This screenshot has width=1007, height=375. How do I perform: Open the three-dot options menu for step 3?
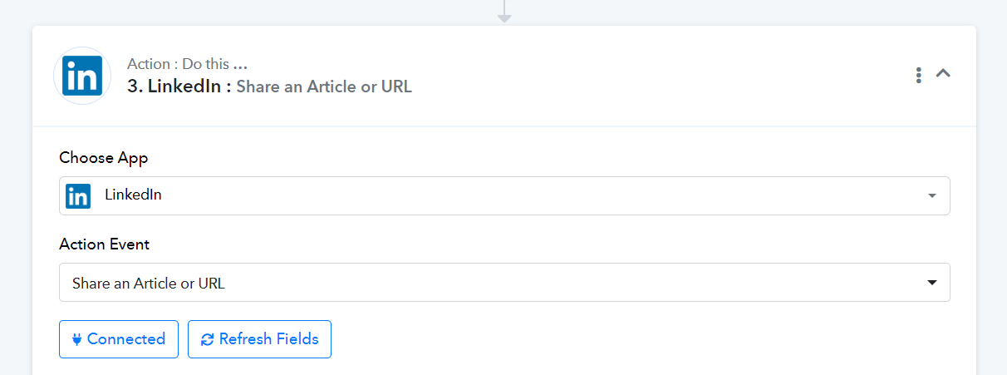[x=918, y=75]
